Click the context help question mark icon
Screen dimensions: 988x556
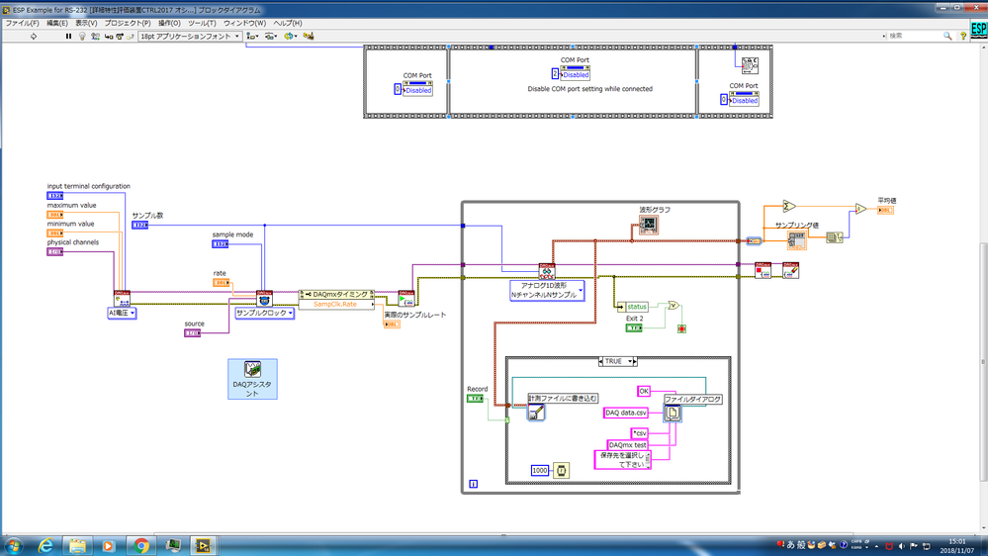(963, 36)
